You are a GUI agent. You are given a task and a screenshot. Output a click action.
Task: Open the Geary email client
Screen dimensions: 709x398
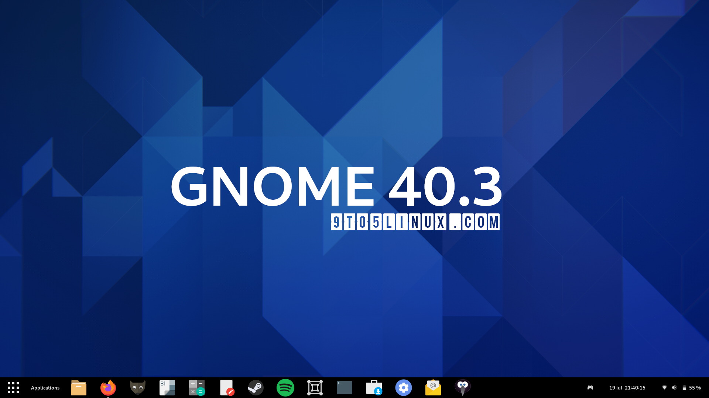click(x=433, y=388)
